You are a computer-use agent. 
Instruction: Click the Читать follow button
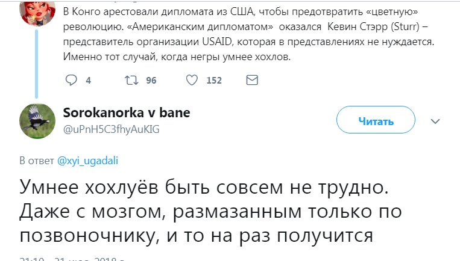[376, 121]
